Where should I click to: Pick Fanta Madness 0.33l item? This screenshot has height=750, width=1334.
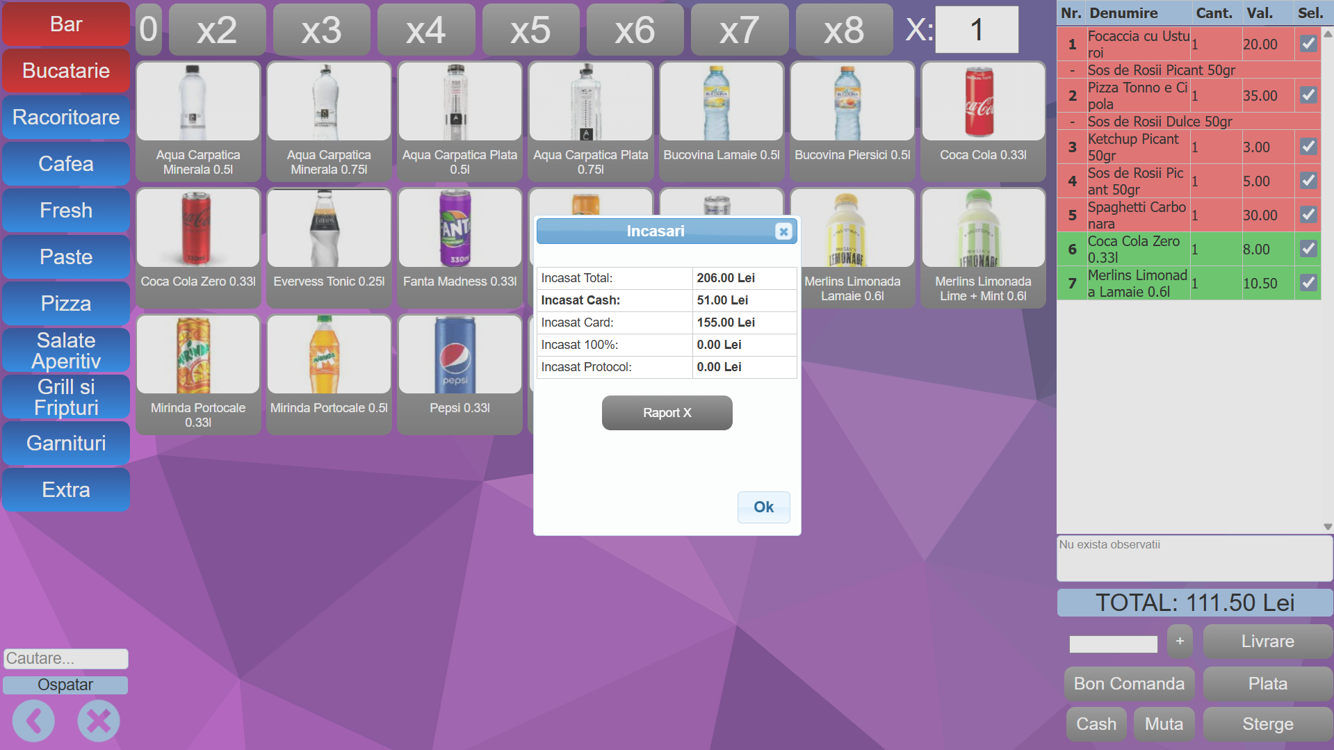459,247
